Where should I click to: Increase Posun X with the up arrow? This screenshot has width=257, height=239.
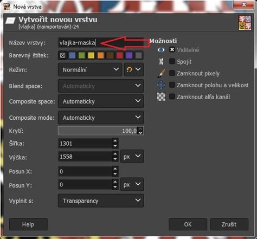115,169
